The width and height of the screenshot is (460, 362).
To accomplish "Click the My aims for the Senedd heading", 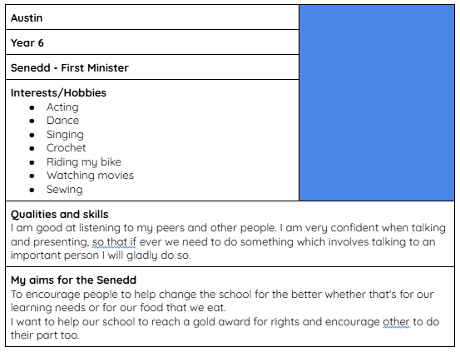I will (74, 280).
